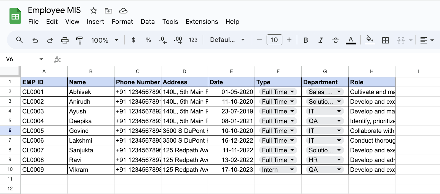The width and height of the screenshot is (440, 194).
Task: Print the spreadsheet
Action: [x=65, y=40]
